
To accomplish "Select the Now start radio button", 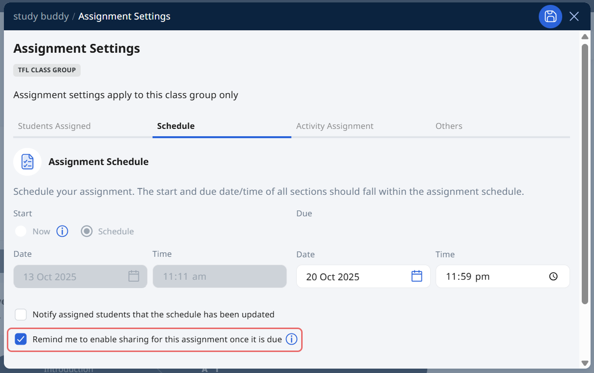I will (21, 231).
